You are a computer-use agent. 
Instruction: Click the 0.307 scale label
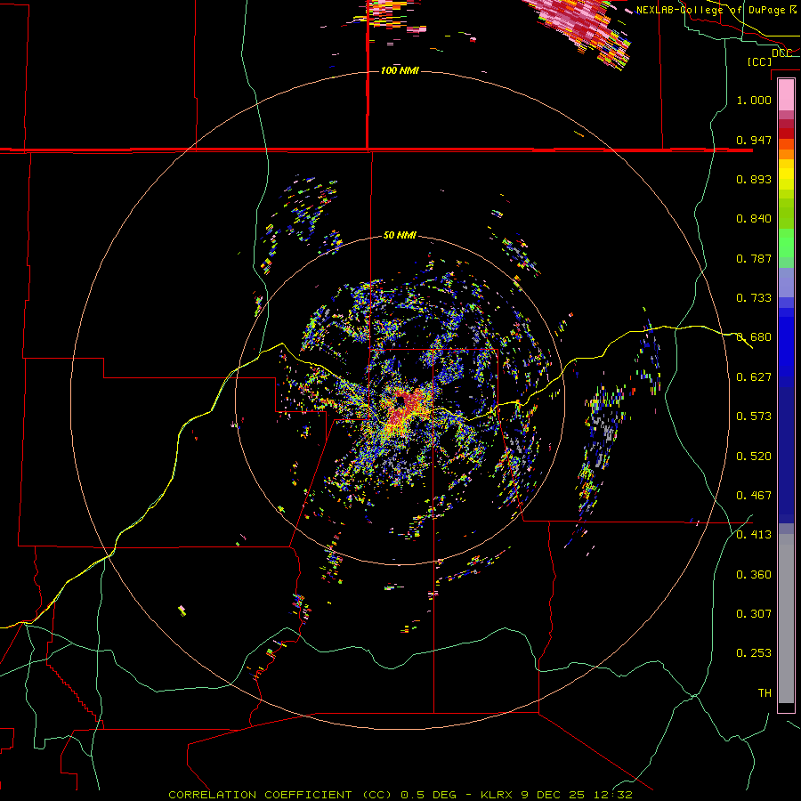pos(754,614)
